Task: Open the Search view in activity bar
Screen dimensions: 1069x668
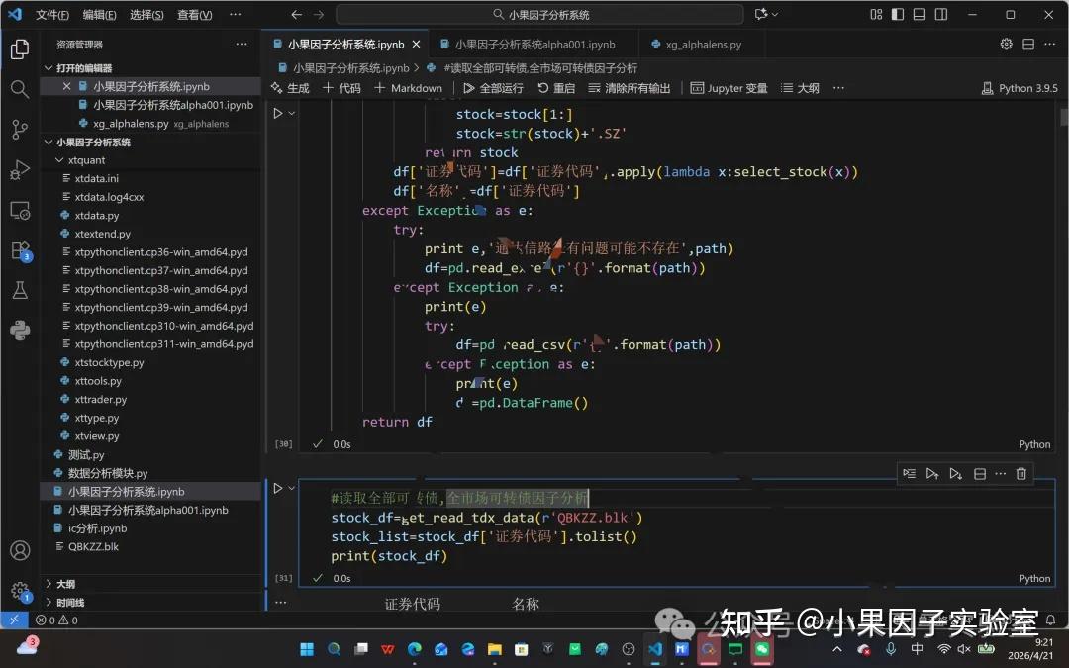Action: (20, 89)
